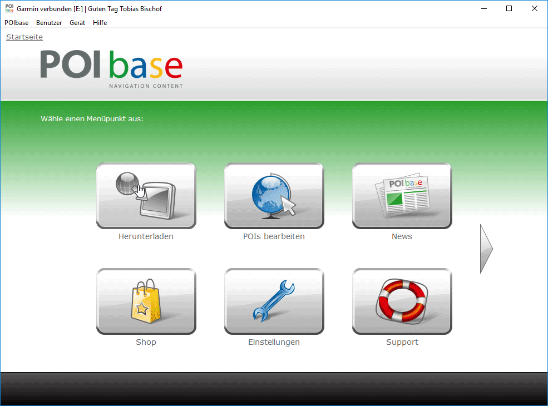The width and height of the screenshot is (548, 406).
Task: Select the 'Herunterladen' text label
Action: (x=146, y=236)
